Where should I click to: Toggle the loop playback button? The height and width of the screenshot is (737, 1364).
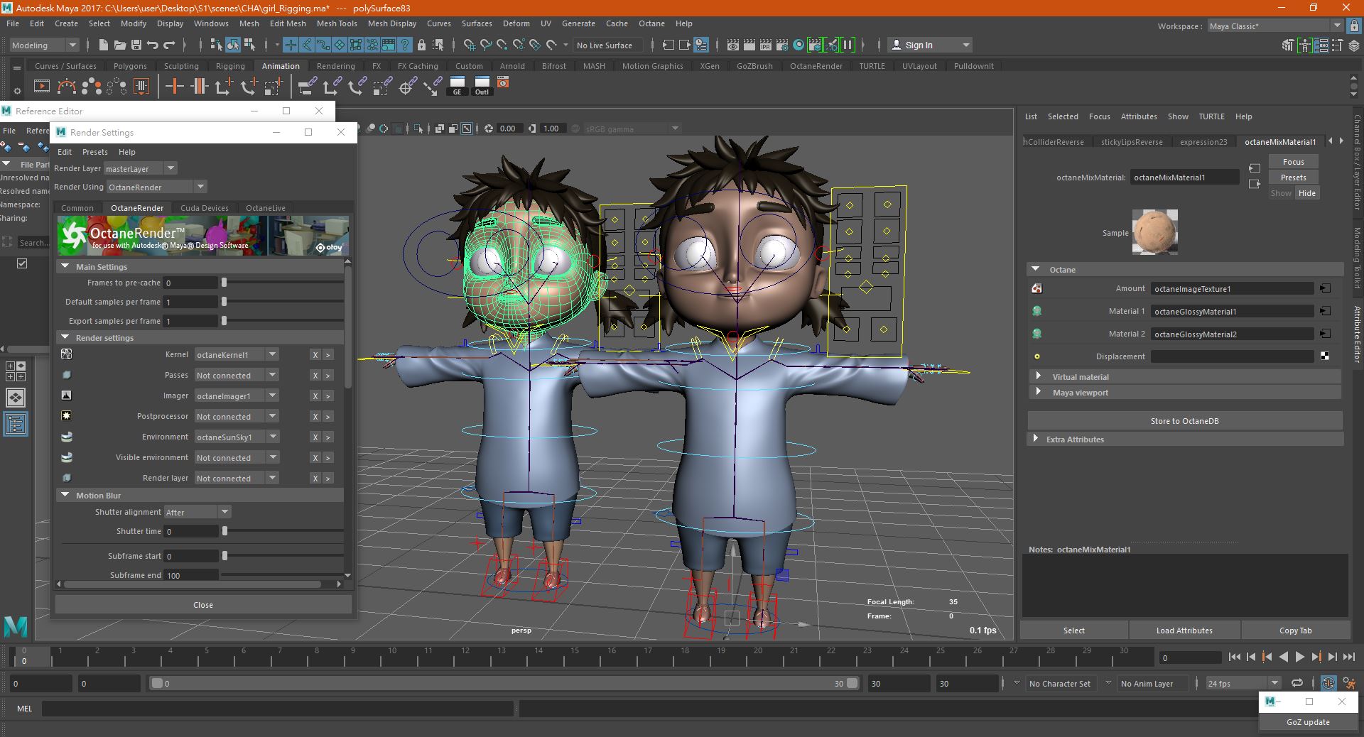click(x=1297, y=683)
